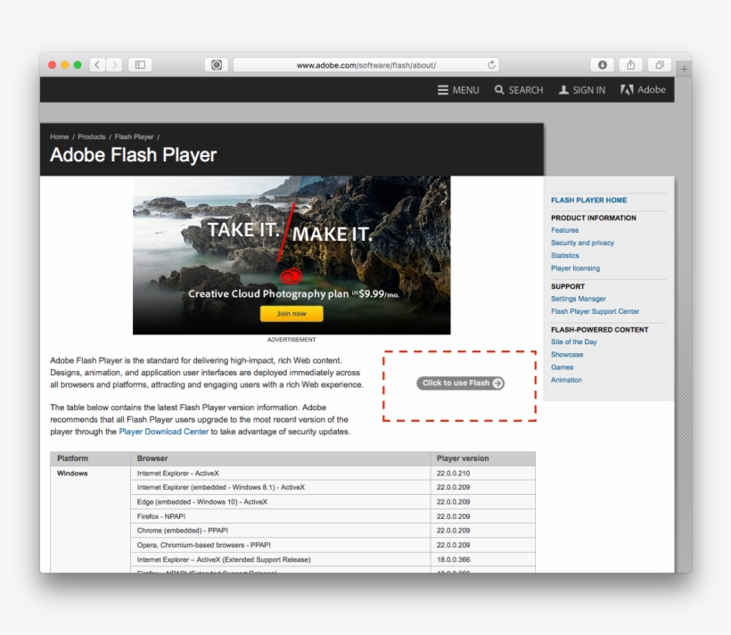Open the Showcase sidebar link
Viewport: 731px width, 635px height.
point(567,355)
